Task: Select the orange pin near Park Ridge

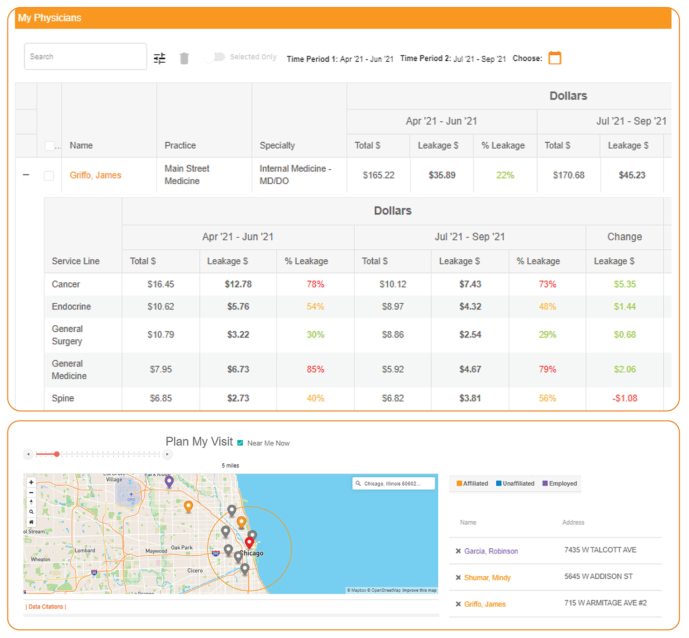Action: coord(189,507)
